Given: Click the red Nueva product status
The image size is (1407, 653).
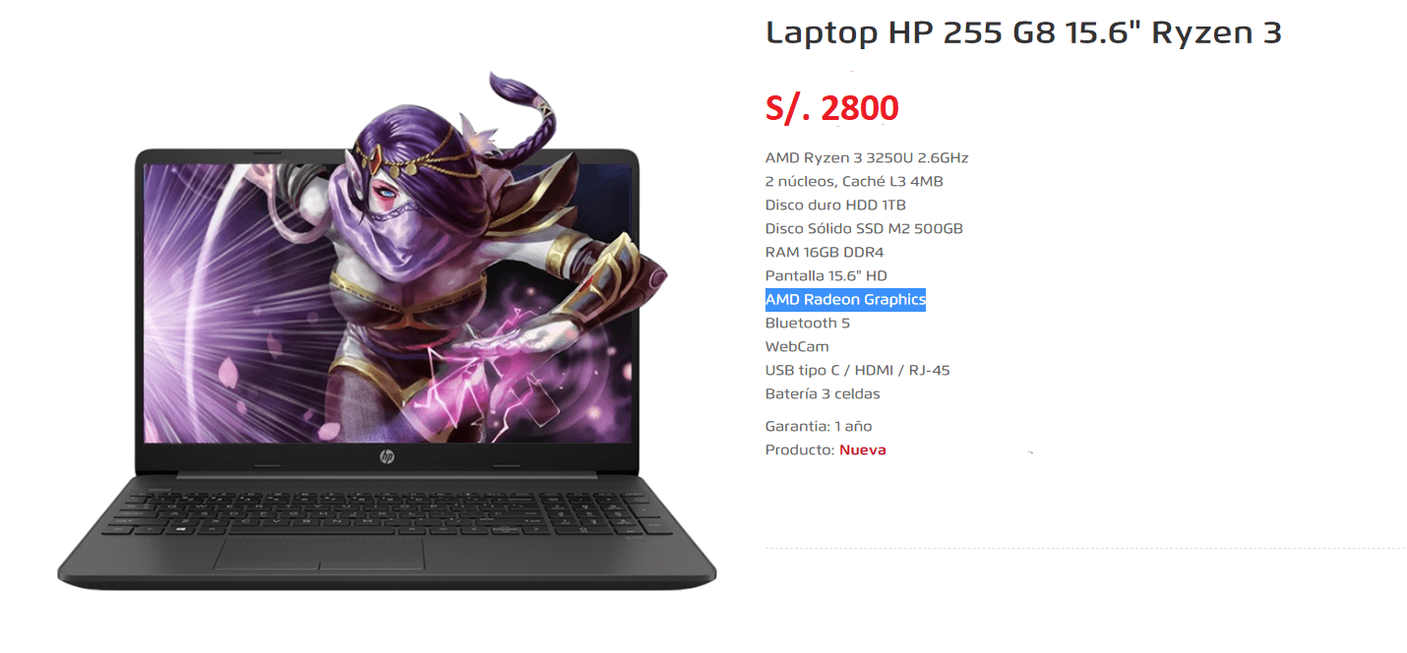Looking at the screenshot, I should tap(863, 449).
